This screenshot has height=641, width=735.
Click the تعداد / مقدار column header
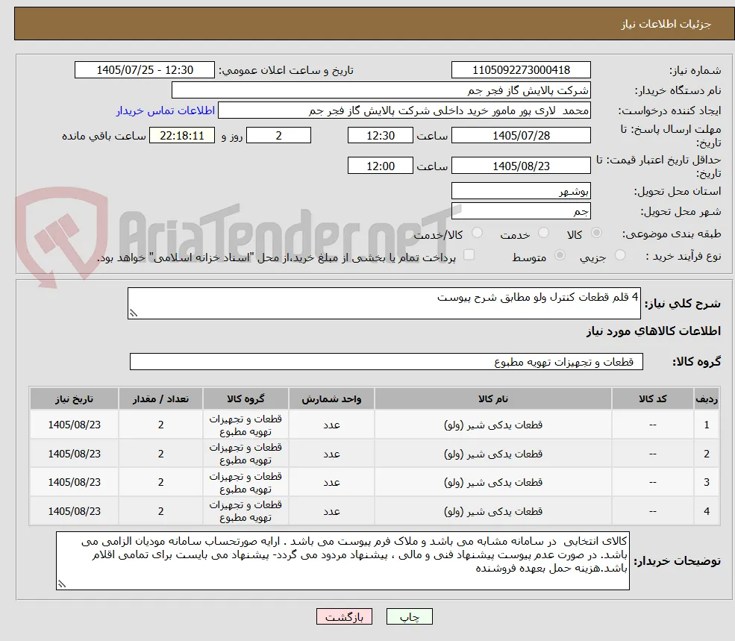(x=160, y=398)
